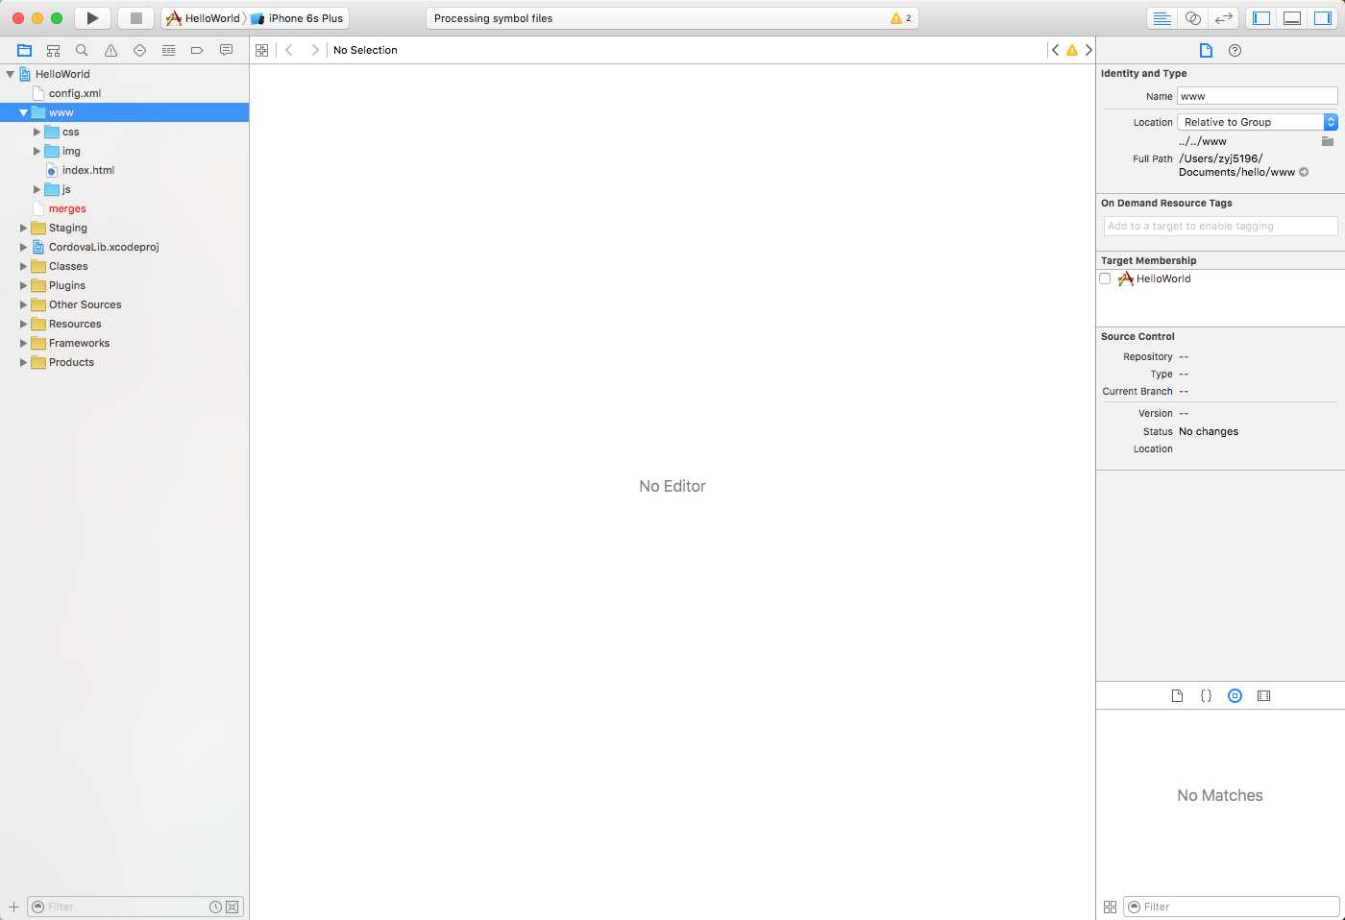The height and width of the screenshot is (920, 1345).
Task: Toggle recent files filter clock icon
Action: point(216,907)
